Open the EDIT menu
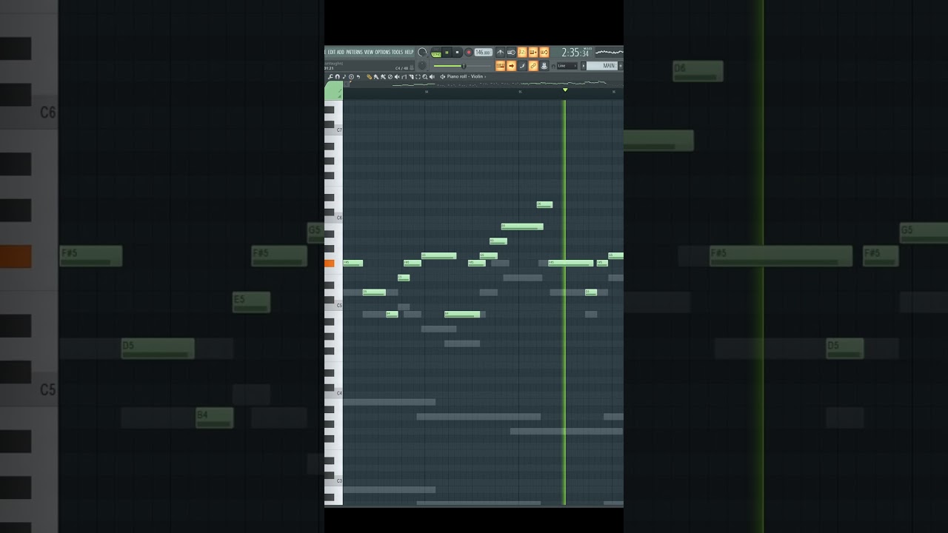948x533 pixels. (332, 52)
